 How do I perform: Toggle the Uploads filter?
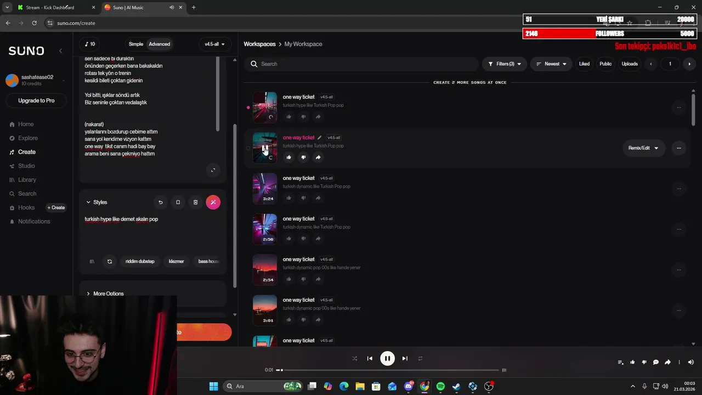pyautogui.click(x=630, y=64)
